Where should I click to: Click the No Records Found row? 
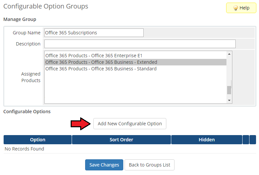pos(24,149)
